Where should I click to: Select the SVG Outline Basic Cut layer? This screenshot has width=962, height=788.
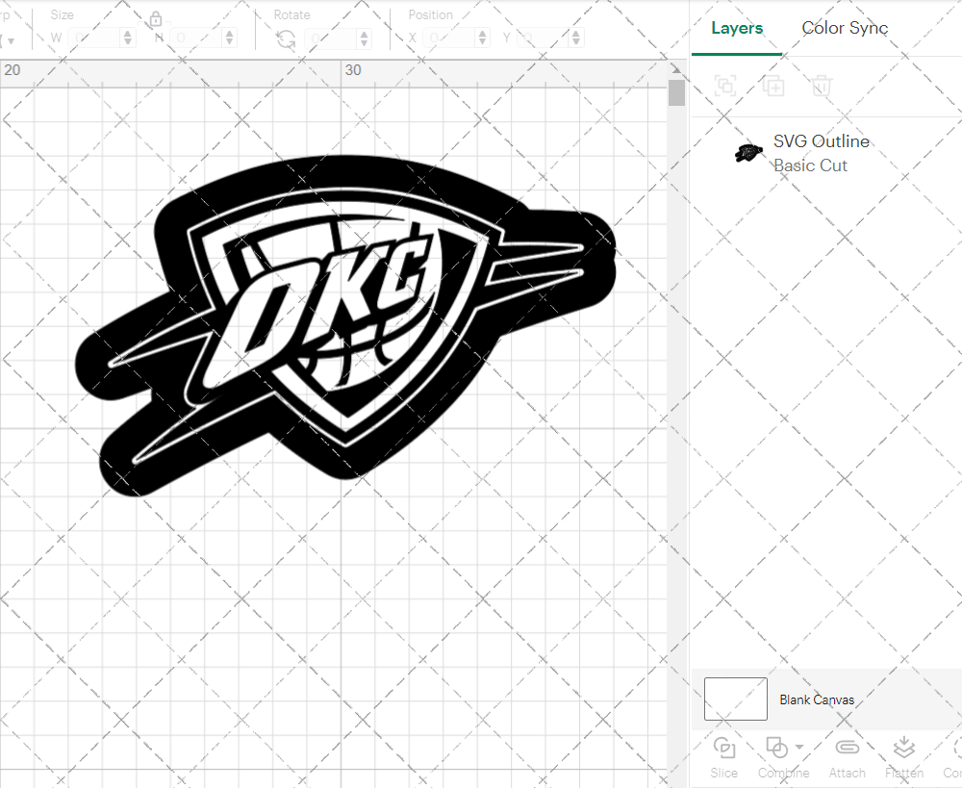(x=823, y=152)
